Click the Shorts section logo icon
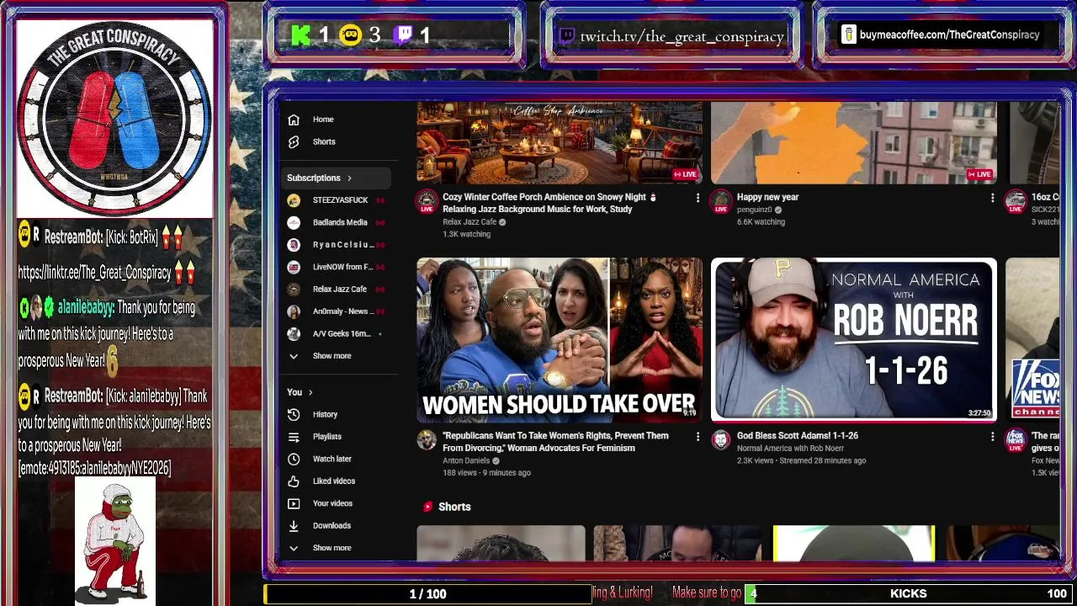 click(427, 507)
